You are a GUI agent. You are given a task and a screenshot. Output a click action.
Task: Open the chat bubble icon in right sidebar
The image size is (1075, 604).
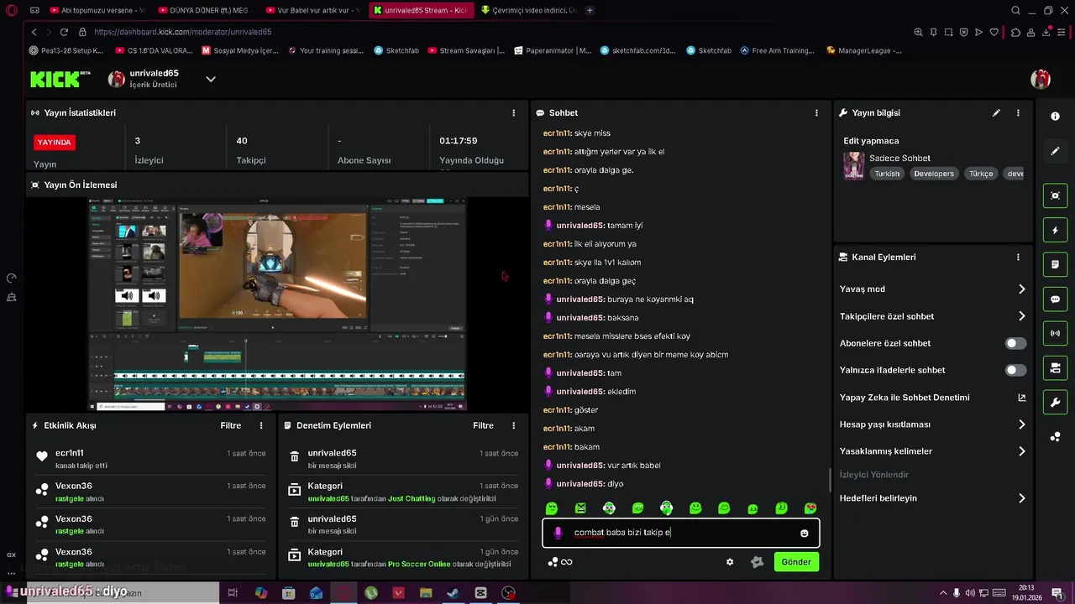tap(1056, 299)
